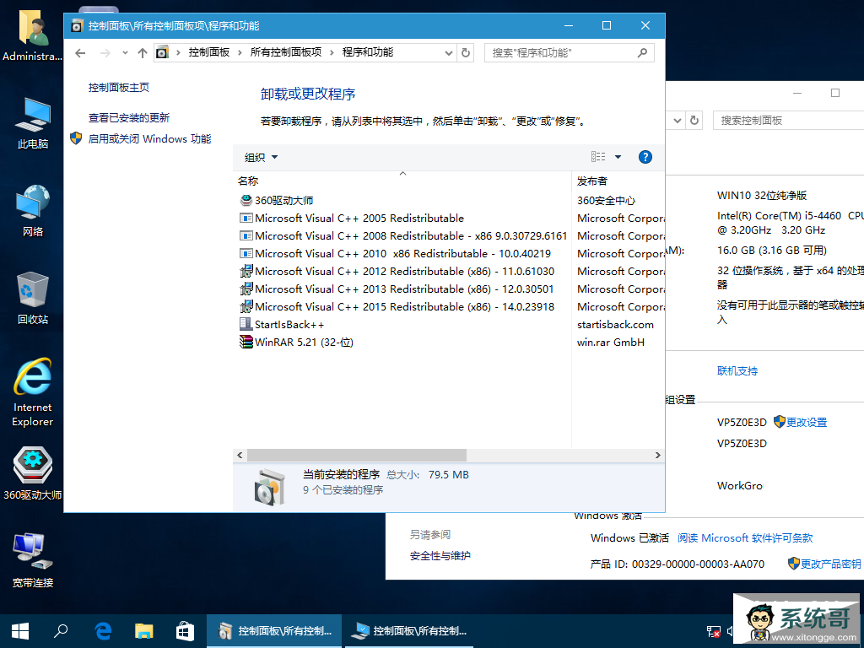Click 所有控制面板项 breadcrumb

(286, 52)
